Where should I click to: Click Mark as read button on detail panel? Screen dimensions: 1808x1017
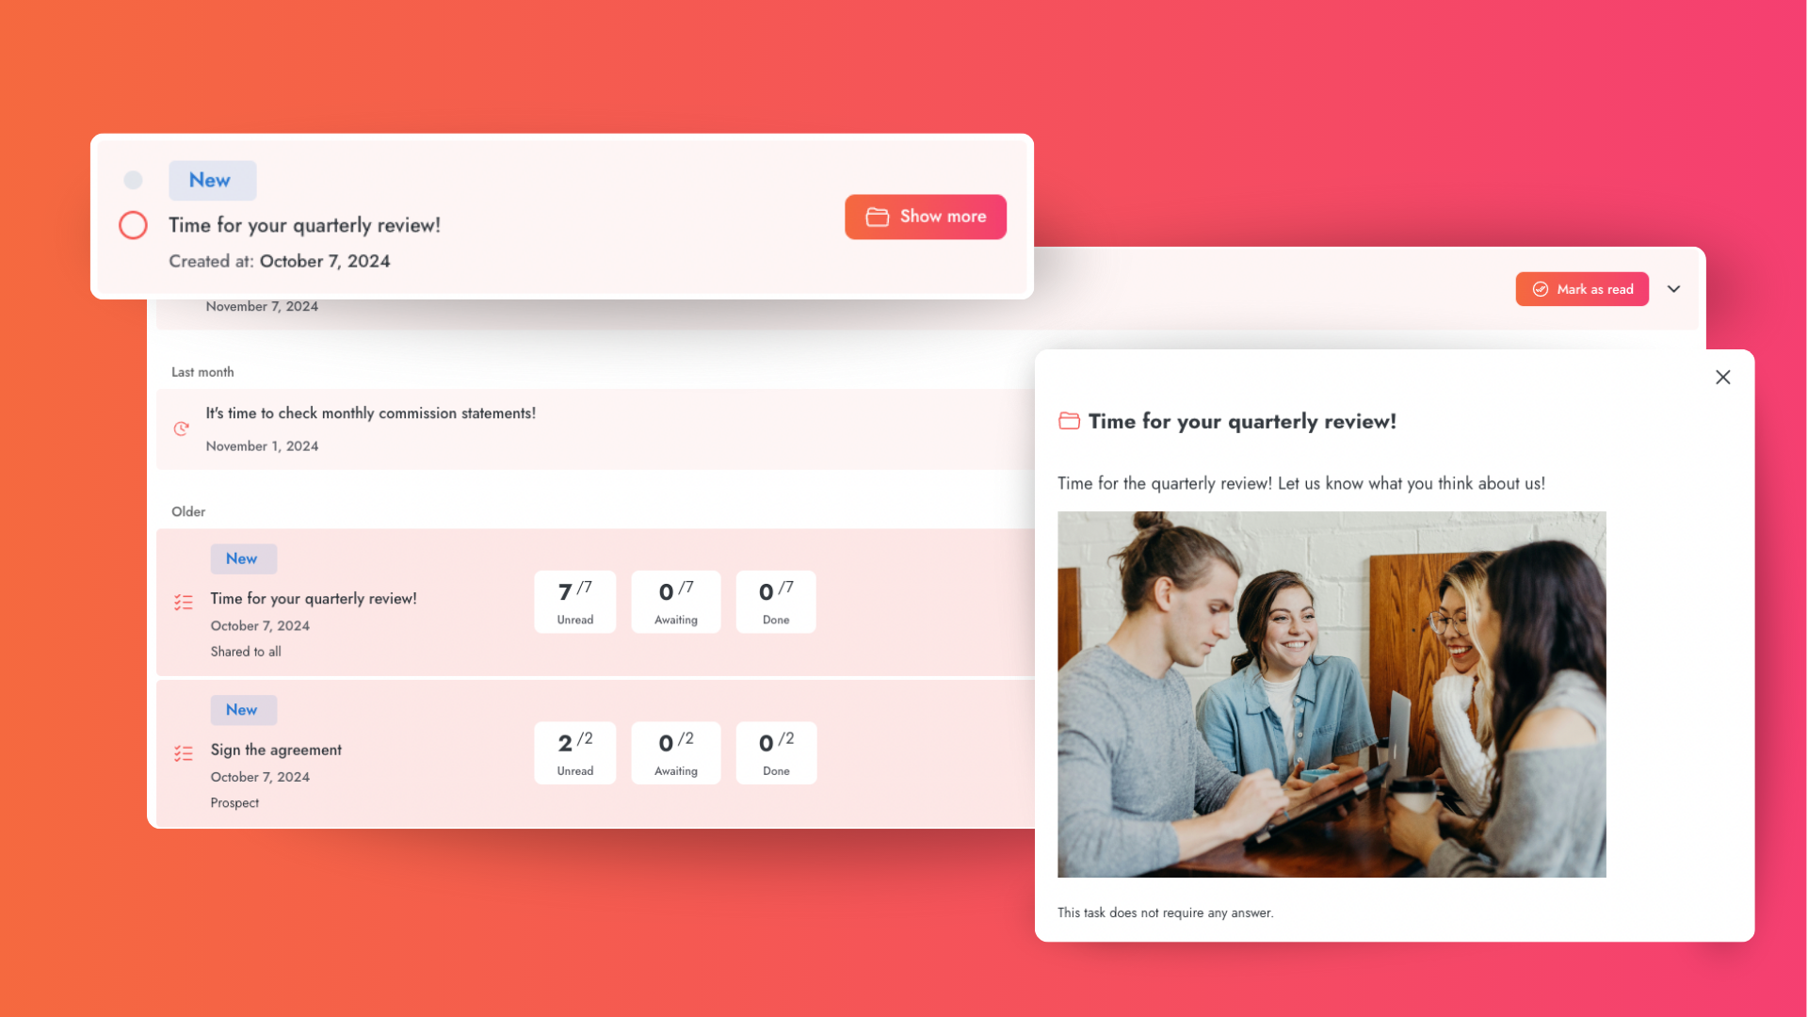tap(1583, 289)
